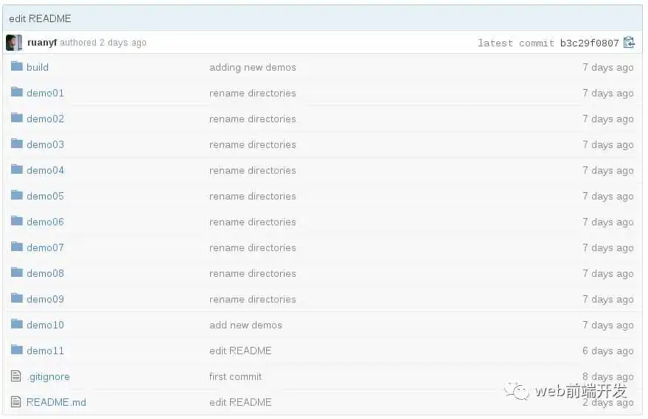
Task: Click the file icon beside .gitignore
Action: (x=16, y=376)
